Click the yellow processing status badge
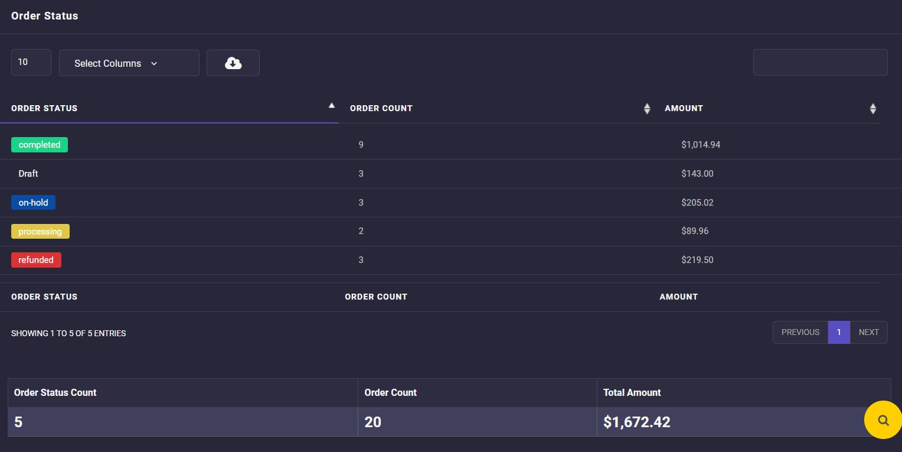The height and width of the screenshot is (452, 902). (x=40, y=232)
